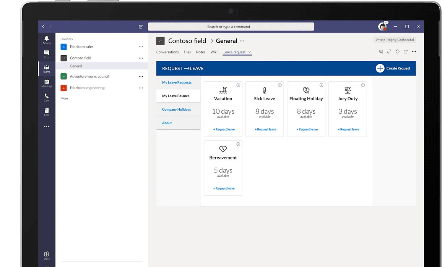Open Meetings from the app bar
The image size is (442, 267).
click(46, 83)
